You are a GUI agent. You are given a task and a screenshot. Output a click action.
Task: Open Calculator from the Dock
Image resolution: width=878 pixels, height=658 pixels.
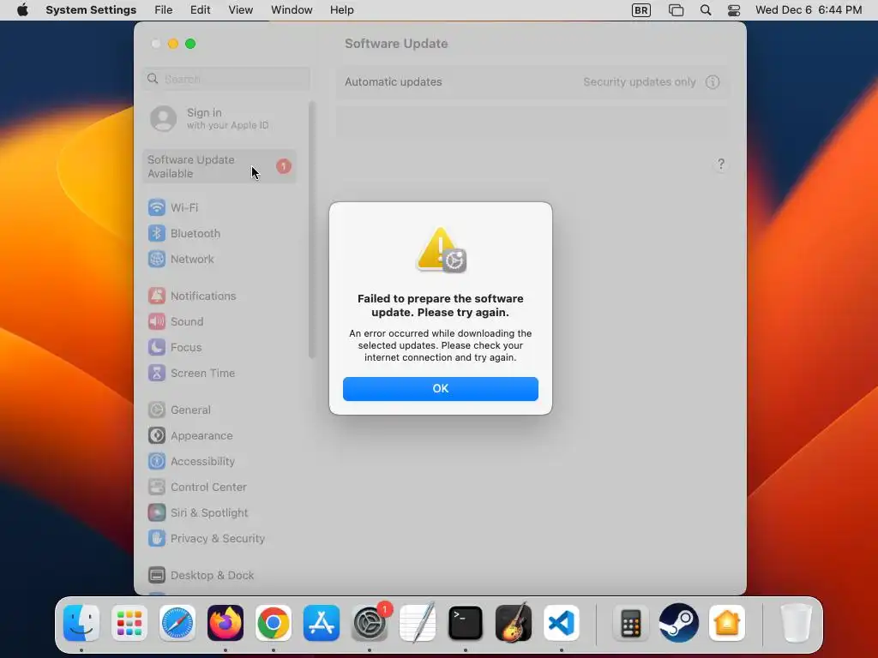[630, 623]
